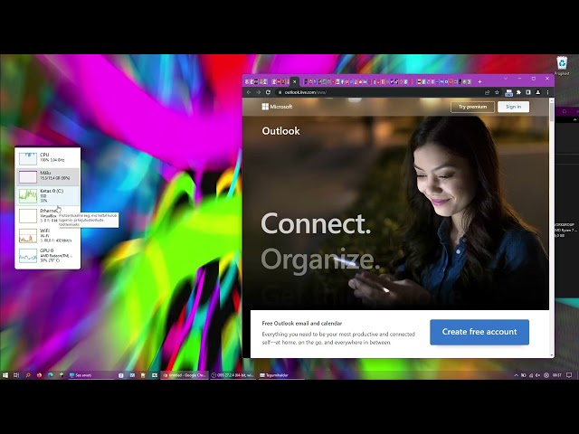Click the Chrome back arrow

tap(249, 92)
